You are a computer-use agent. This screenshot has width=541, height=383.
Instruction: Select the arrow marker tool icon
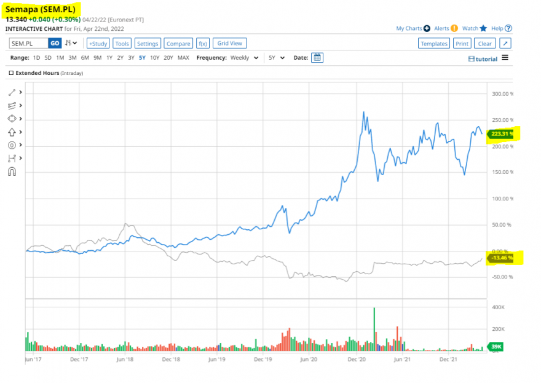(x=12, y=132)
